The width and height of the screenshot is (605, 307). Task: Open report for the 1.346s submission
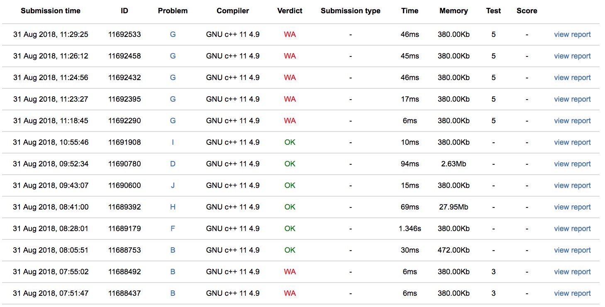572,229
